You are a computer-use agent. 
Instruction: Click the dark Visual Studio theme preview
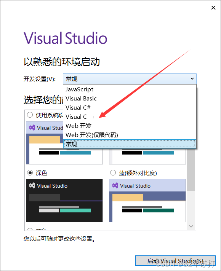(64, 201)
